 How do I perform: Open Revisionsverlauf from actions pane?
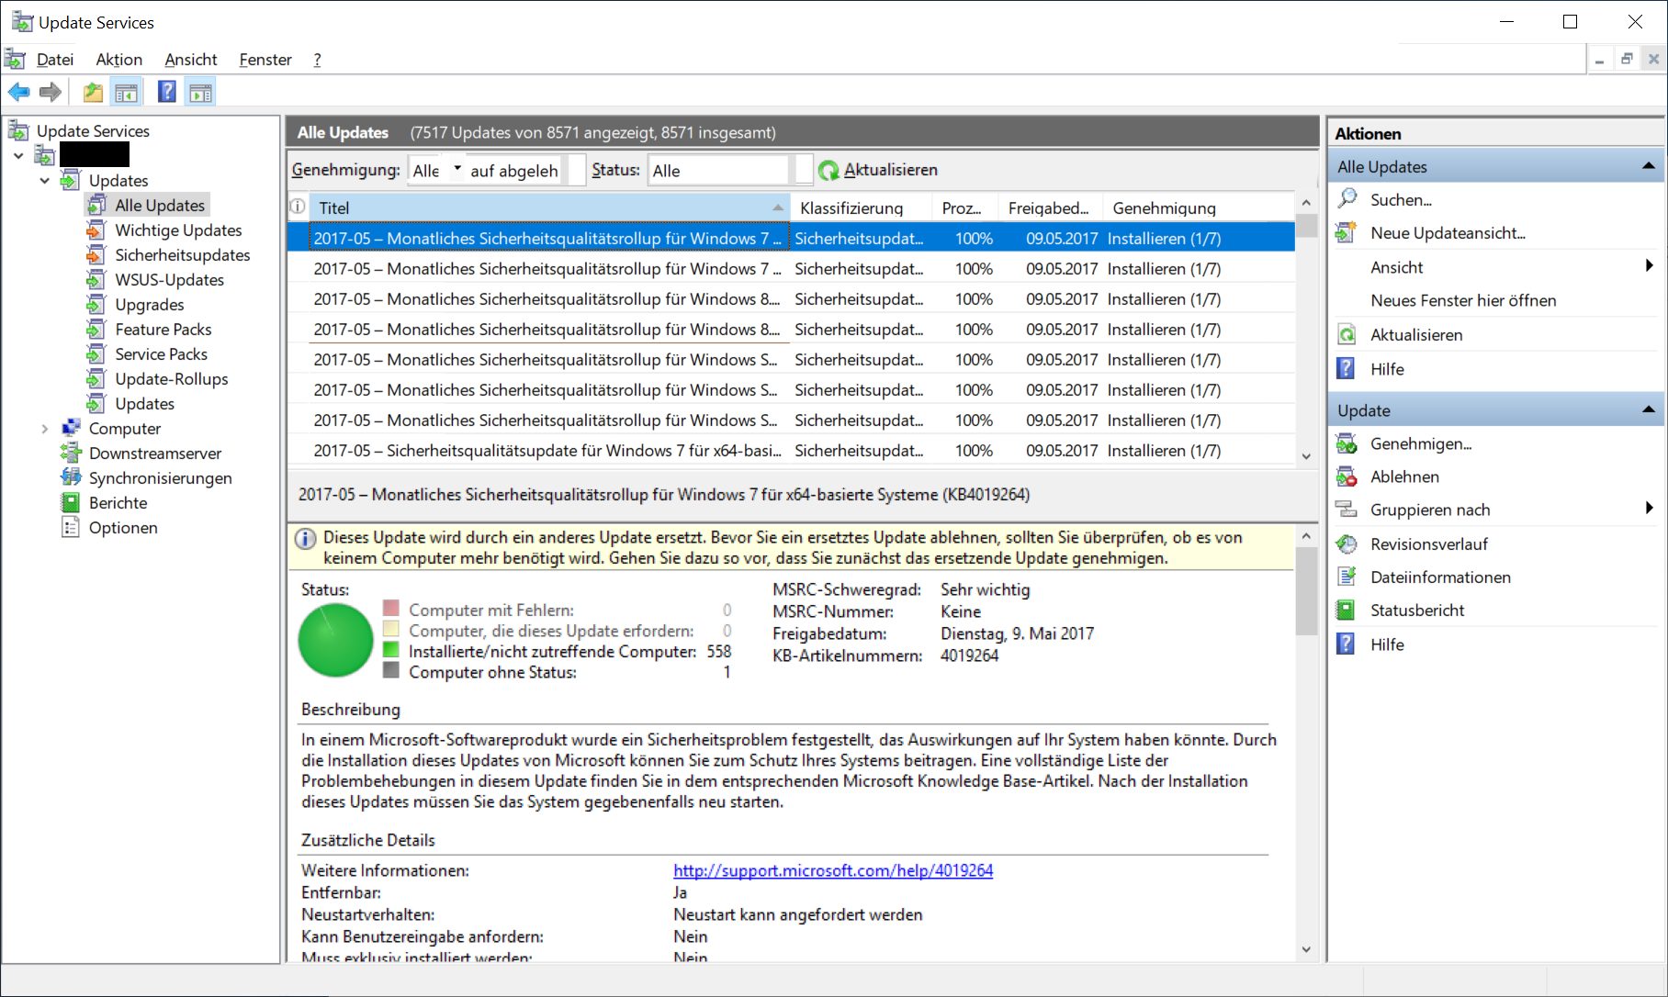(x=1428, y=544)
